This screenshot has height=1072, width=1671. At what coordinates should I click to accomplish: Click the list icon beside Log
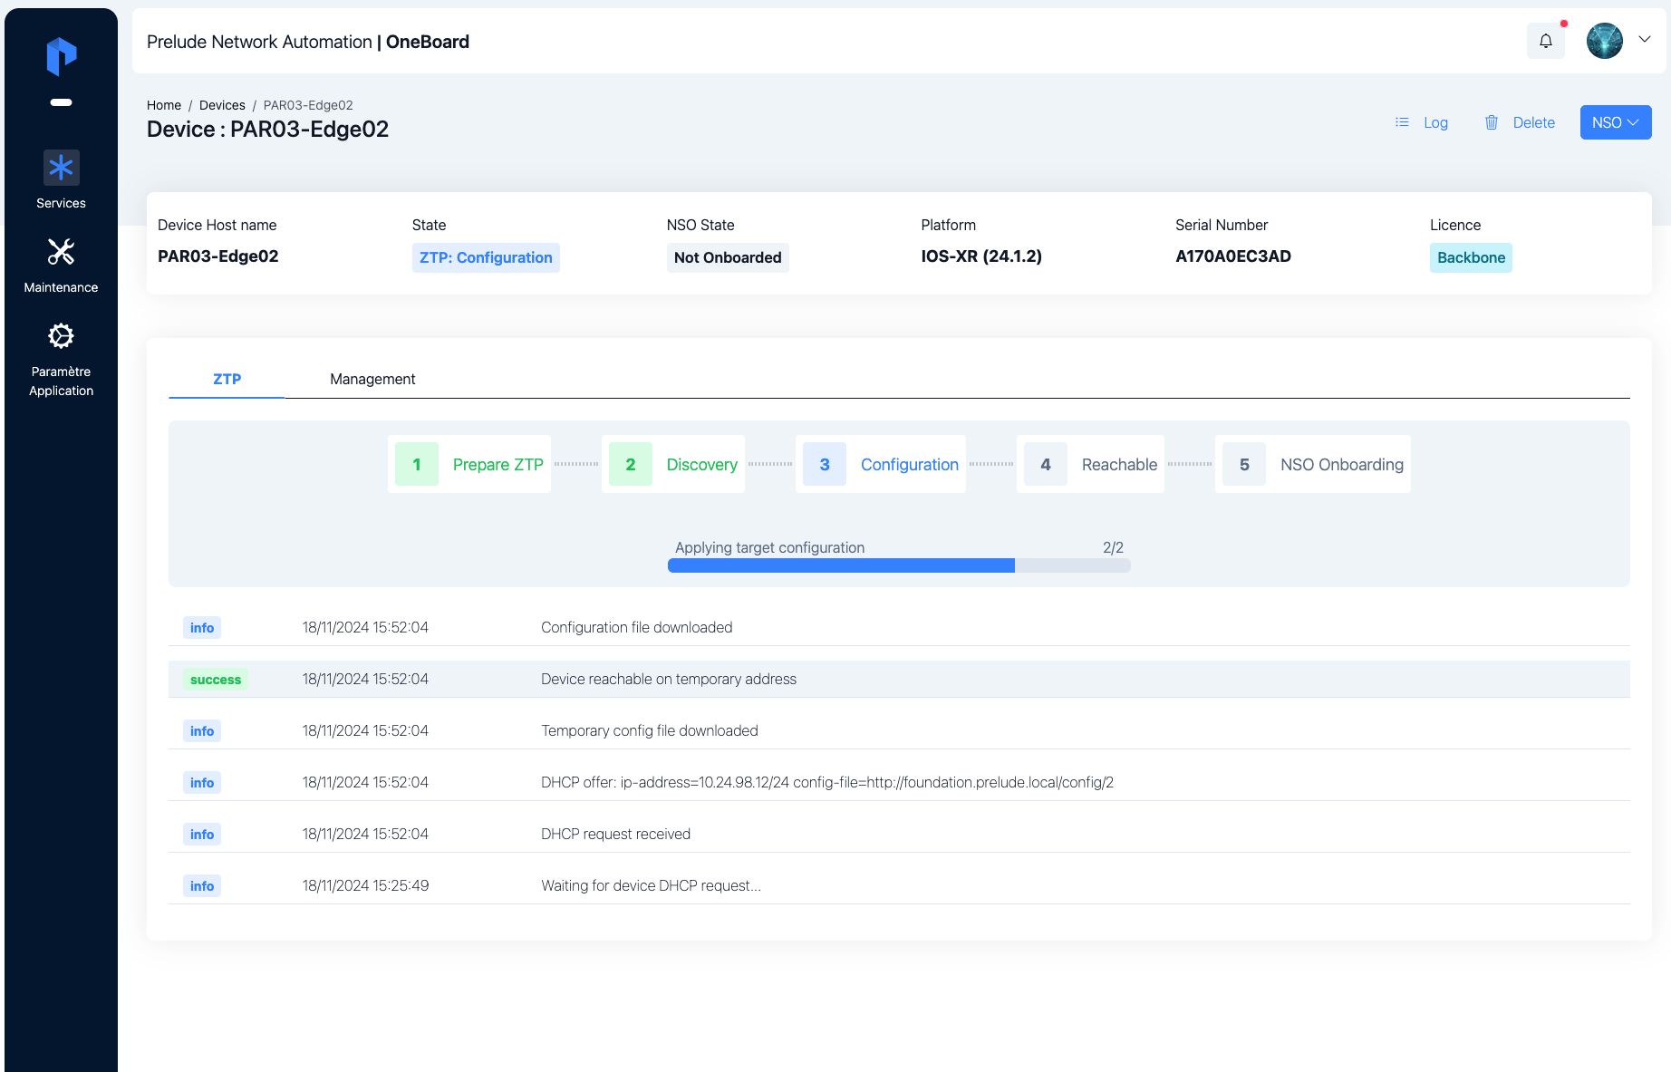pos(1402,122)
